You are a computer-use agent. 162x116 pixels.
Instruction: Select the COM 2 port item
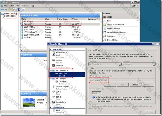58,97
